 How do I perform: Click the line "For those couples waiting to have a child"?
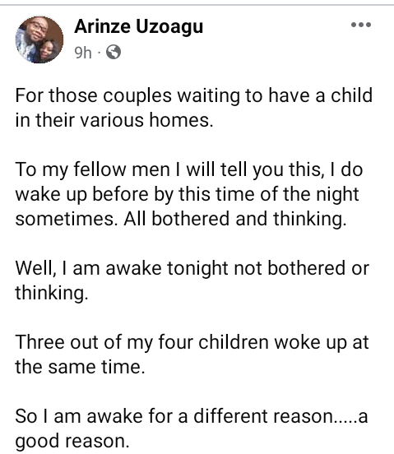[x=193, y=96]
